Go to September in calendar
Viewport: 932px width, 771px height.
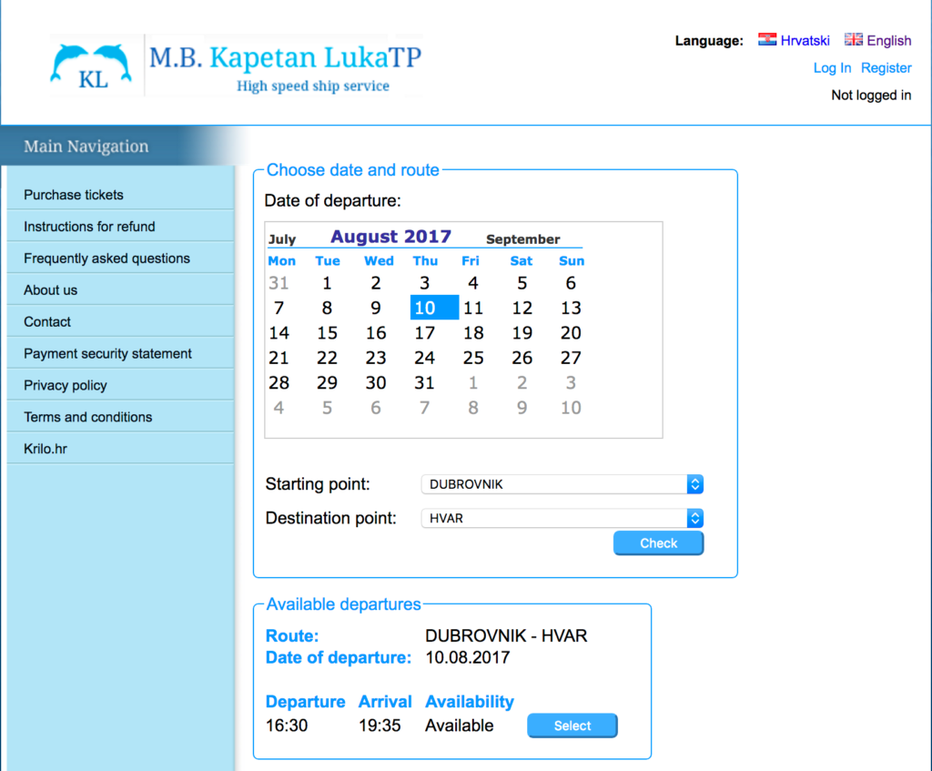pyautogui.click(x=523, y=239)
